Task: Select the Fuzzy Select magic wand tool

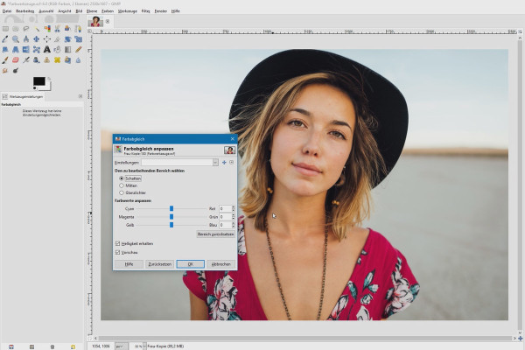Action: [37, 29]
